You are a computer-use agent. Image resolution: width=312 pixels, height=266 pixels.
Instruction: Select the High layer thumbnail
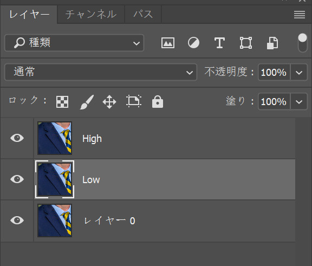click(55, 138)
